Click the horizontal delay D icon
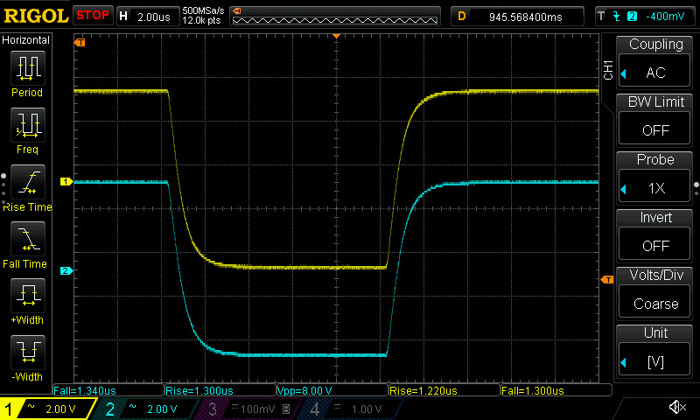Viewport: 700px width, 420px height. tap(462, 17)
